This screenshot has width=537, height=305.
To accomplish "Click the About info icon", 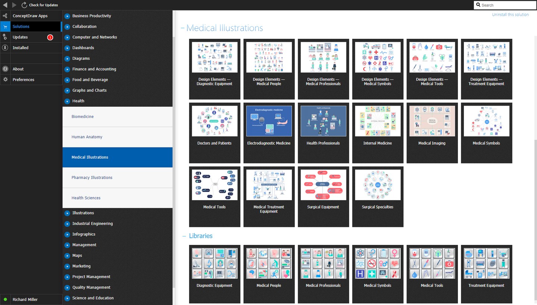I will point(5,69).
